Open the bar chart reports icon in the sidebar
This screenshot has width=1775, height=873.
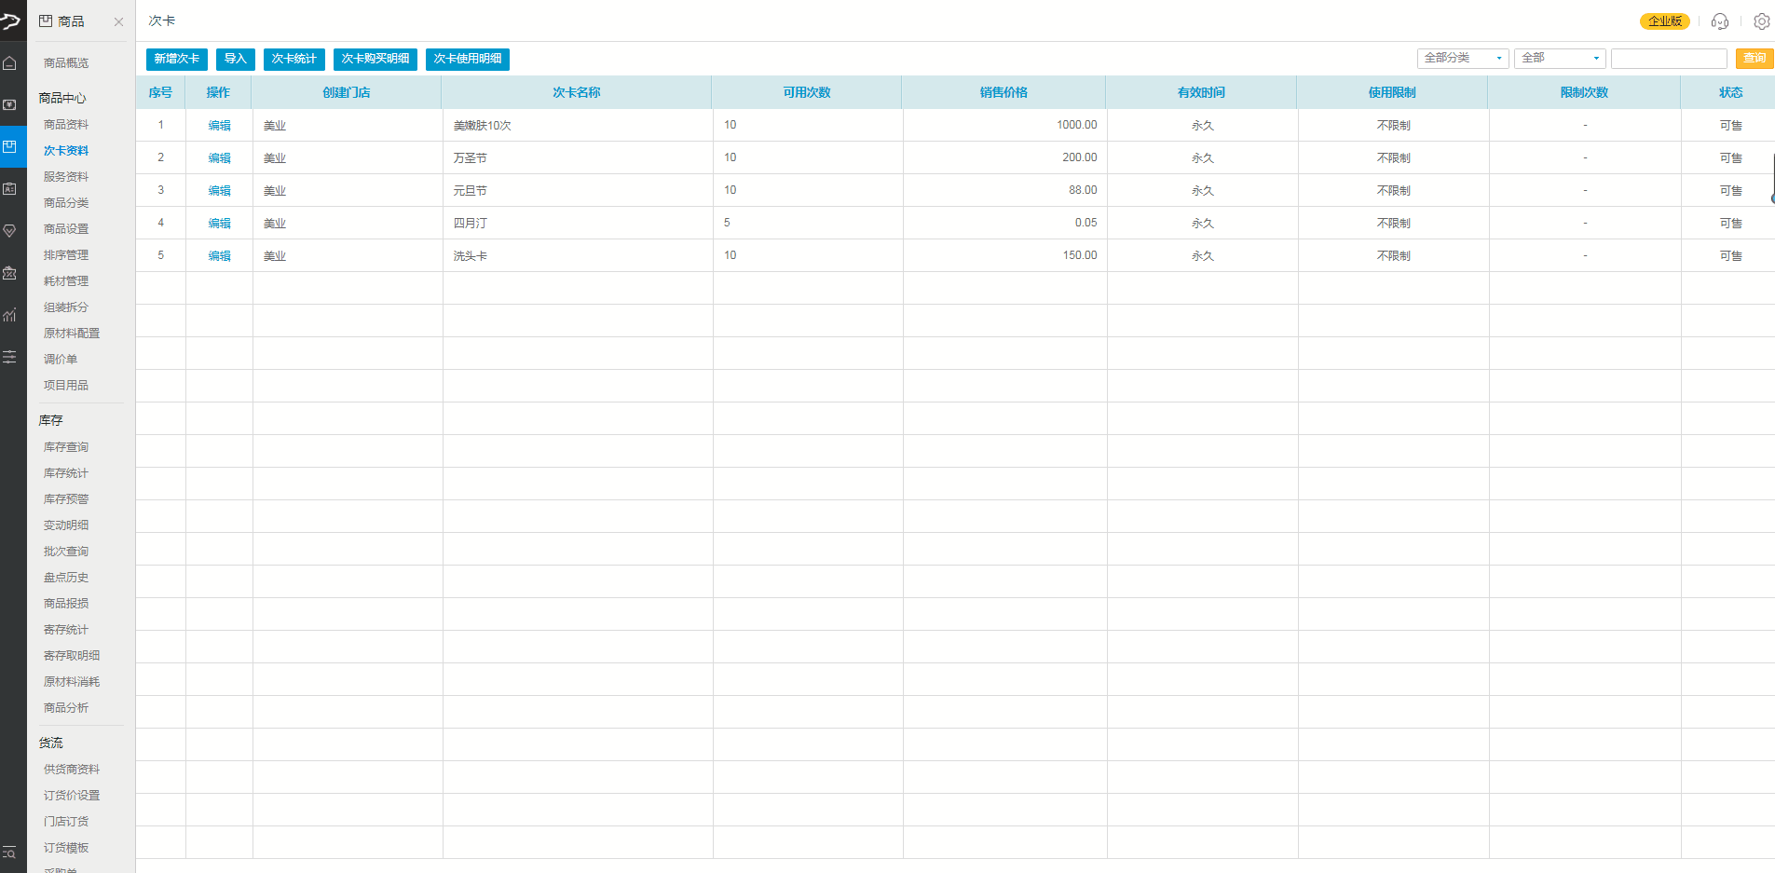click(x=9, y=315)
